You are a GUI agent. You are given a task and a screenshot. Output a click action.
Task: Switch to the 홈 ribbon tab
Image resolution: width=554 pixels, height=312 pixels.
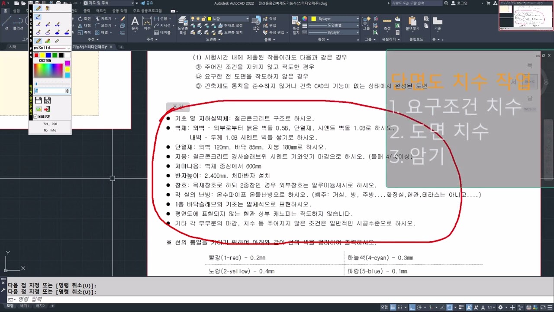[x=5, y=10]
